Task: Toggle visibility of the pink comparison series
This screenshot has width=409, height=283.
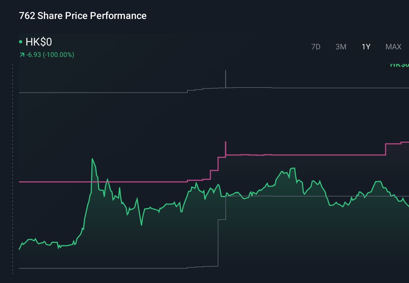Action: 298,155
